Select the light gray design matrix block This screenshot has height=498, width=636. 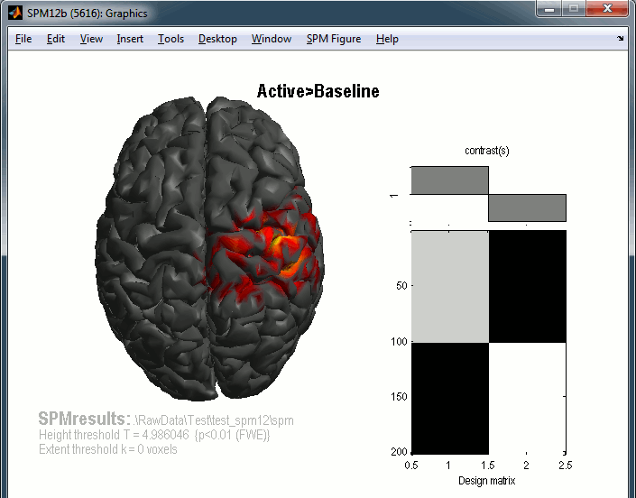449,286
